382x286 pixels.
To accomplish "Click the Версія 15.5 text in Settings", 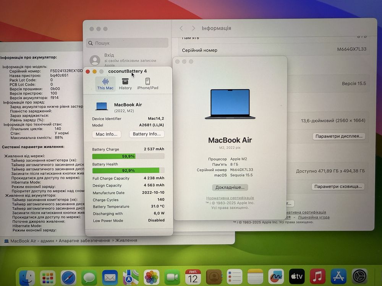I will pyautogui.click(x=354, y=84).
